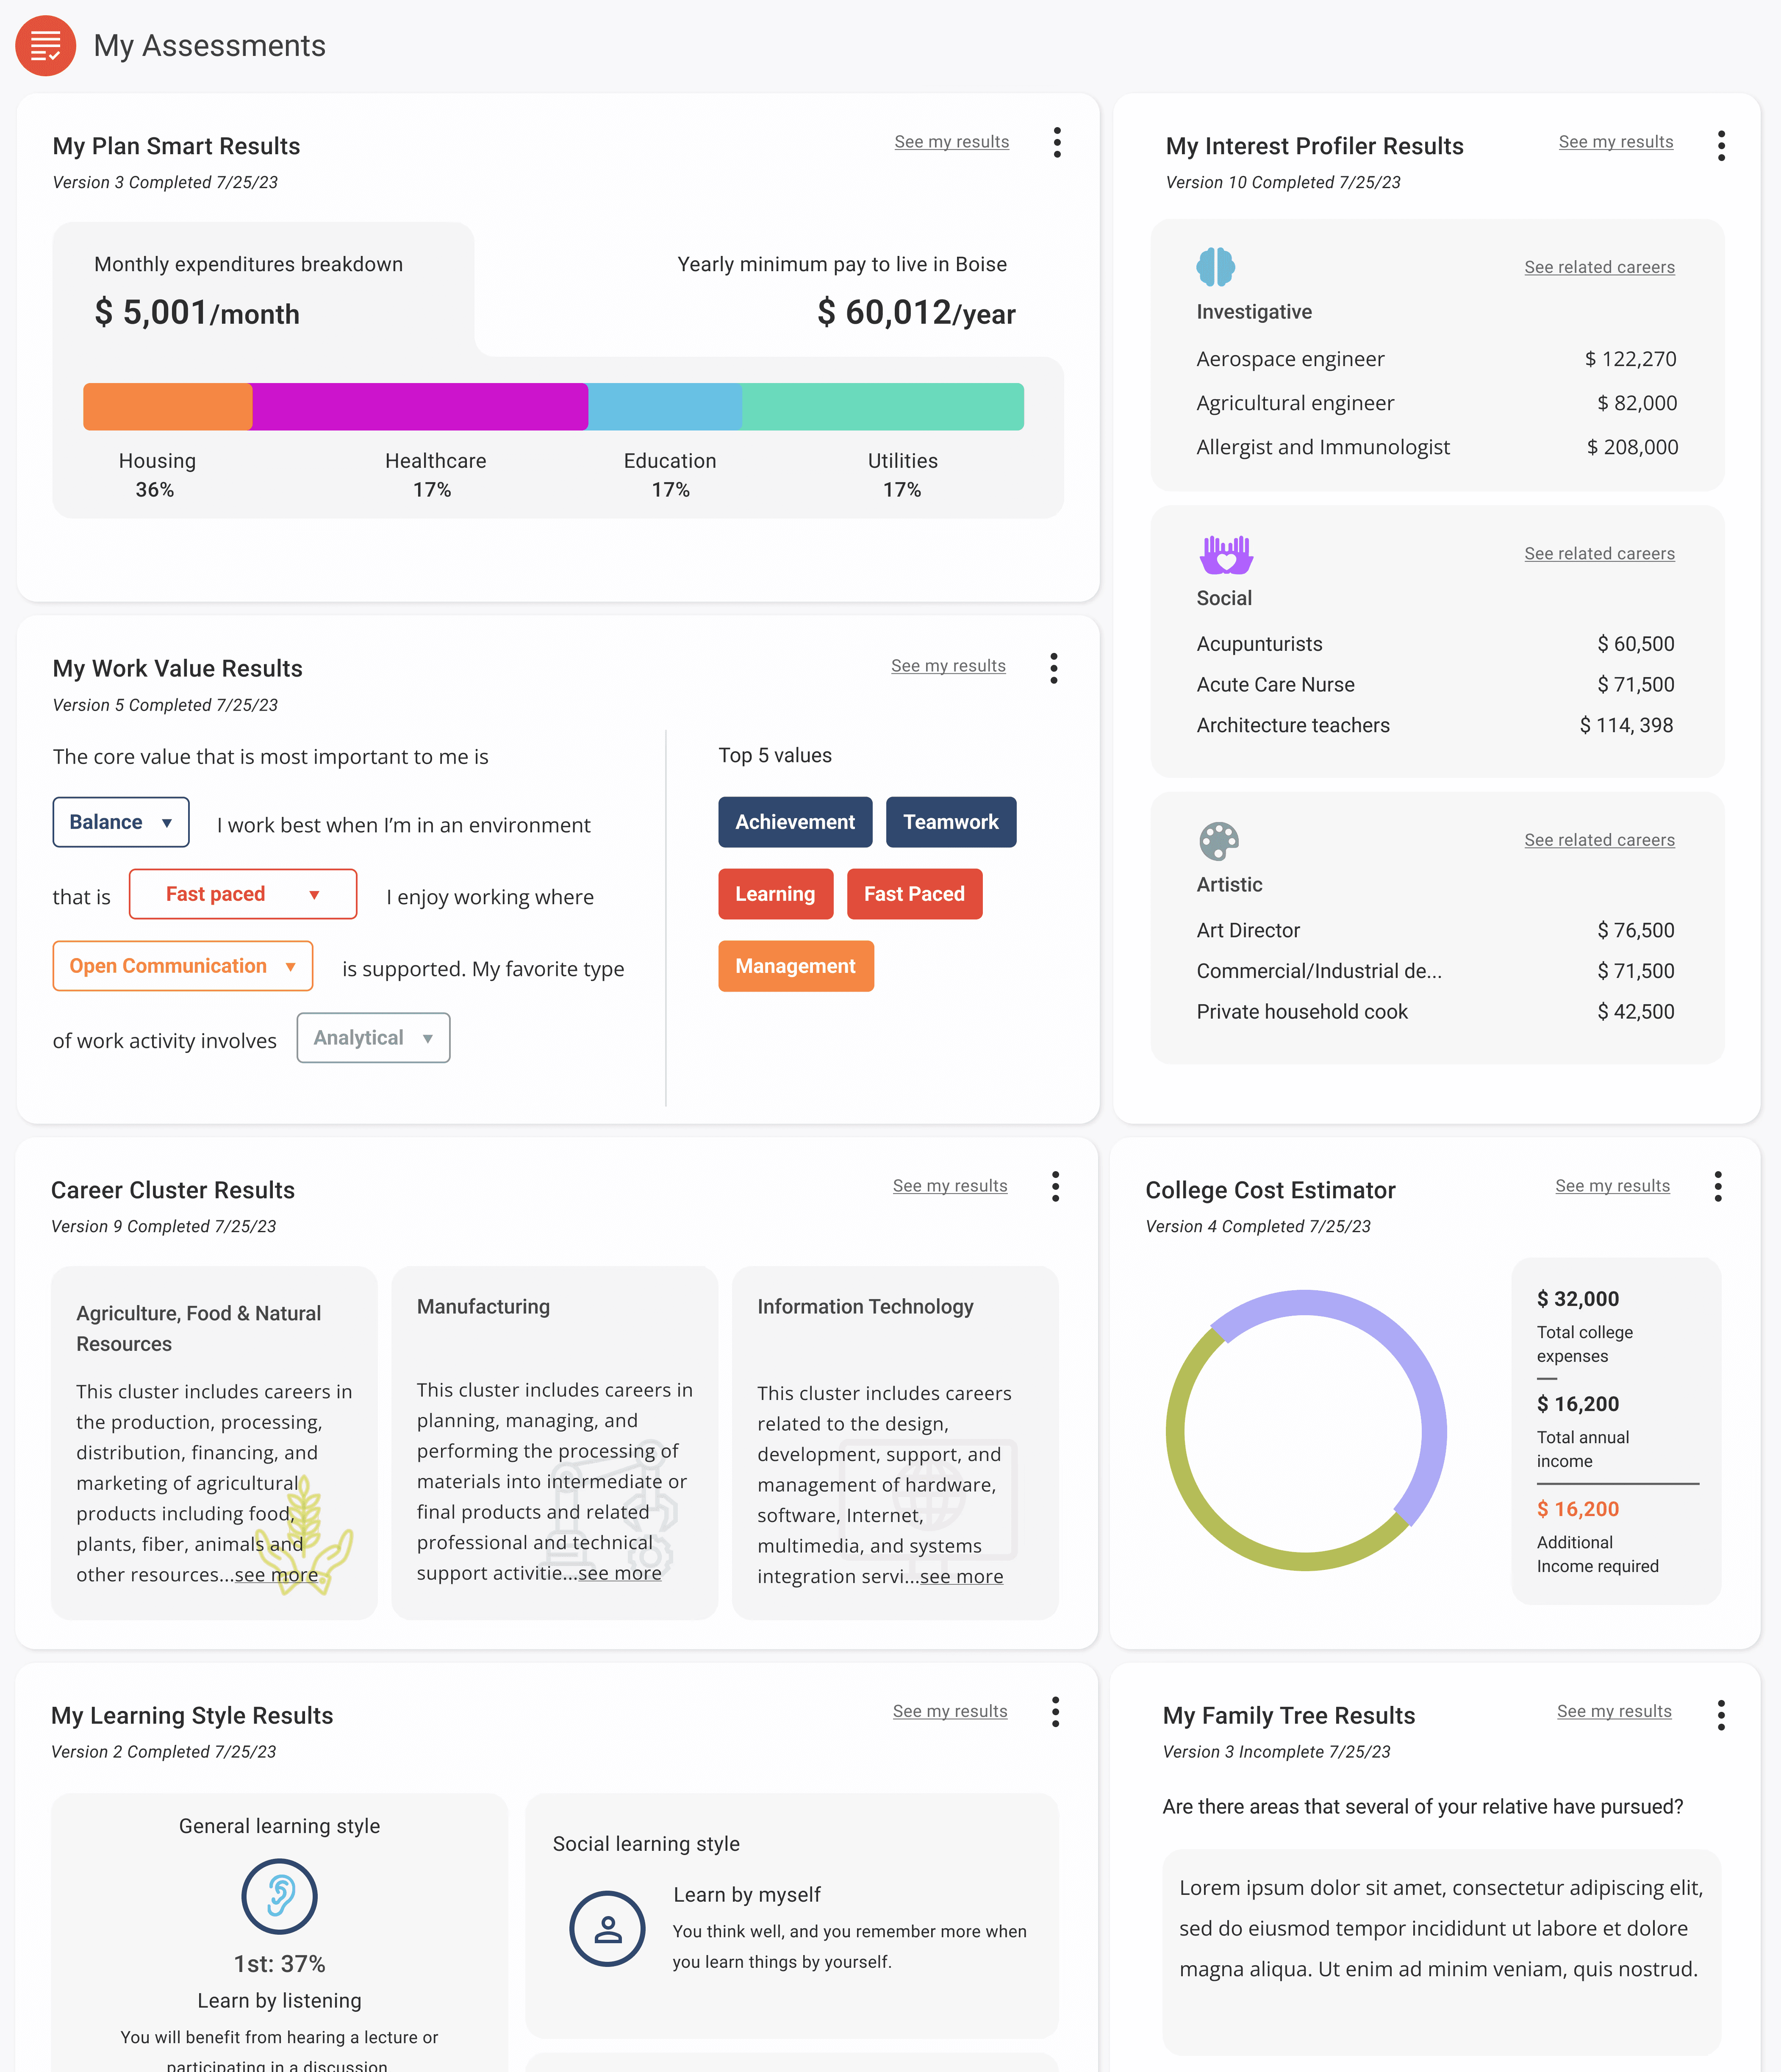Click the Artistic palette icon
The height and width of the screenshot is (2072, 1781).
pos(1218,841)
